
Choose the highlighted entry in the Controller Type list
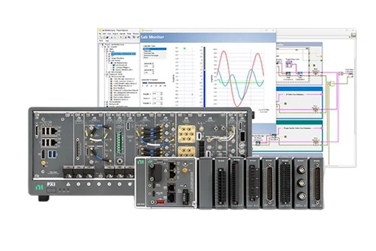155,49
